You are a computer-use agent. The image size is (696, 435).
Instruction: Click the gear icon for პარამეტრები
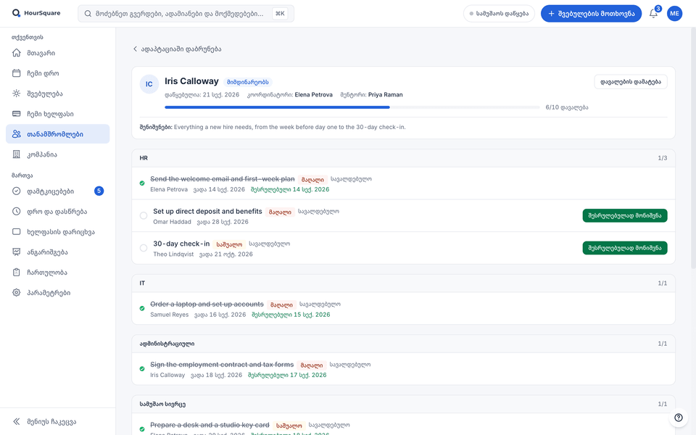[x=17, y=292]
